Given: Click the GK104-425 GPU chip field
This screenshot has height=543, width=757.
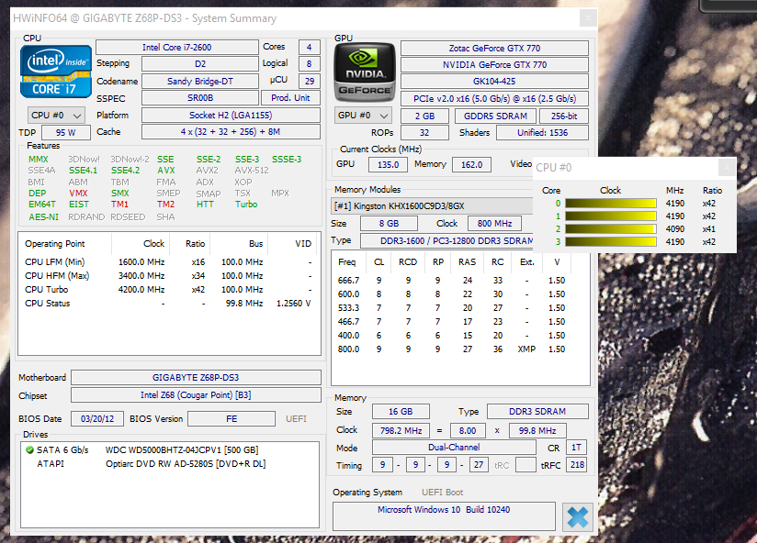Looking at the screenshot, I should tap(494, 81).
